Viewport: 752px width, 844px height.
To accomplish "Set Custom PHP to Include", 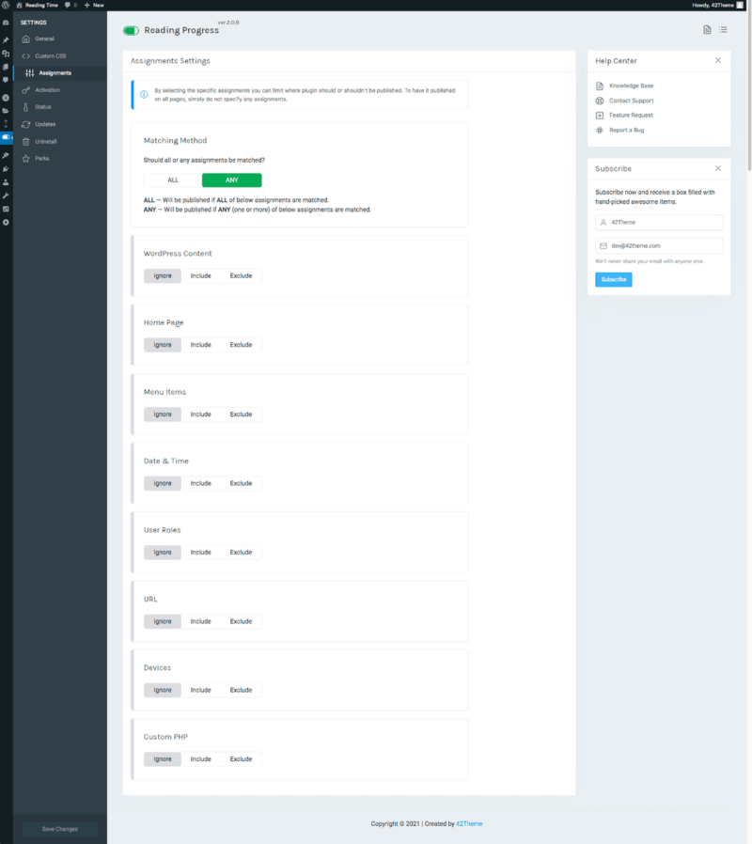I will point(201,759).
